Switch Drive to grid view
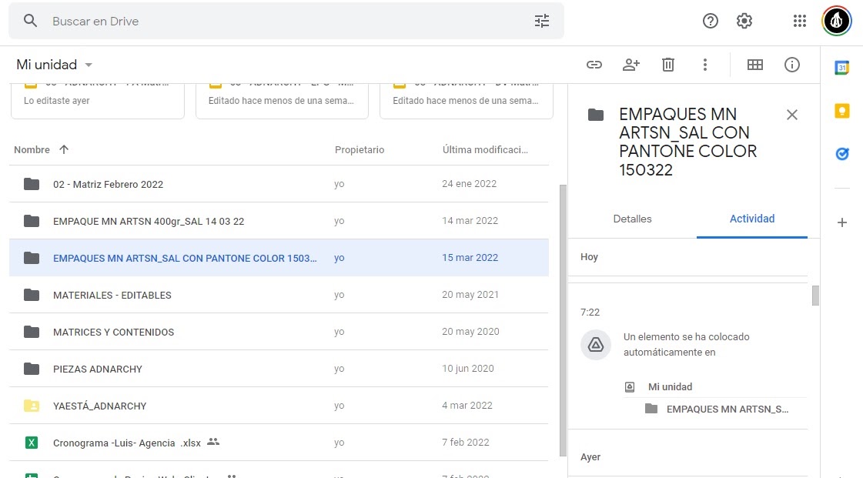Screen dimensions: 863x478 tap(755, 65)
